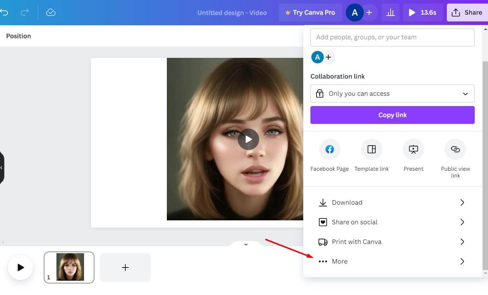Image resolution: width=488 pixels, height=295 pixels.
Task: Click the Add people, groups, or team field
Action: pyautogui.click(x=392, y=37)
